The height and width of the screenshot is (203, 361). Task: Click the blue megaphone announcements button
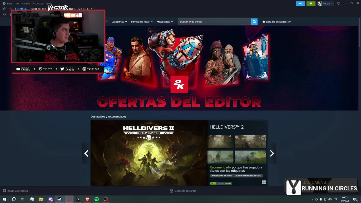pos(300,3)
